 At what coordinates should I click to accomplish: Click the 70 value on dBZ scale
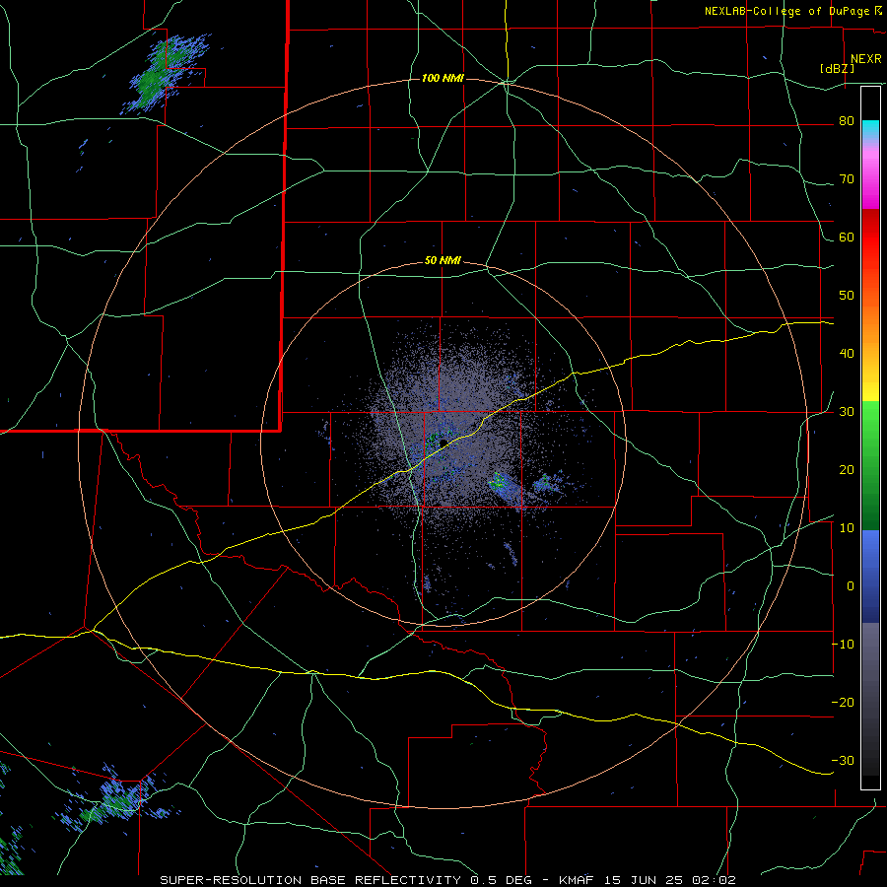847,178
